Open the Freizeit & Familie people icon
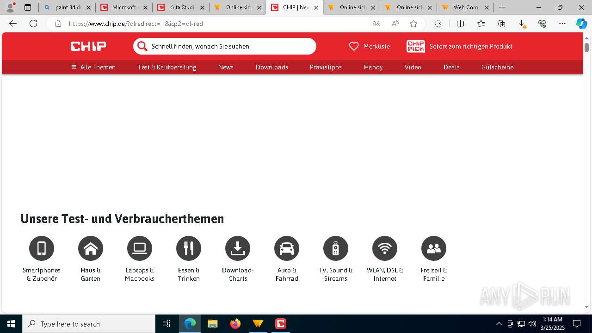592x333 pixels. [x=434, y=248]
